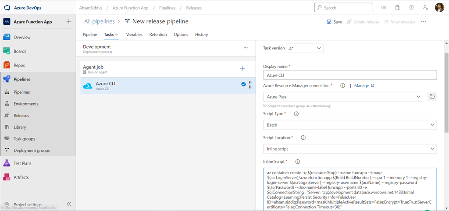Click the Task groups icon
449x211 pixels.
tap(7, 139)
